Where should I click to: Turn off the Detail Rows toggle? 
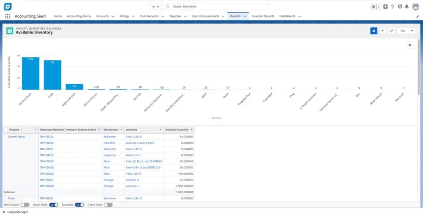pos(53,204)
